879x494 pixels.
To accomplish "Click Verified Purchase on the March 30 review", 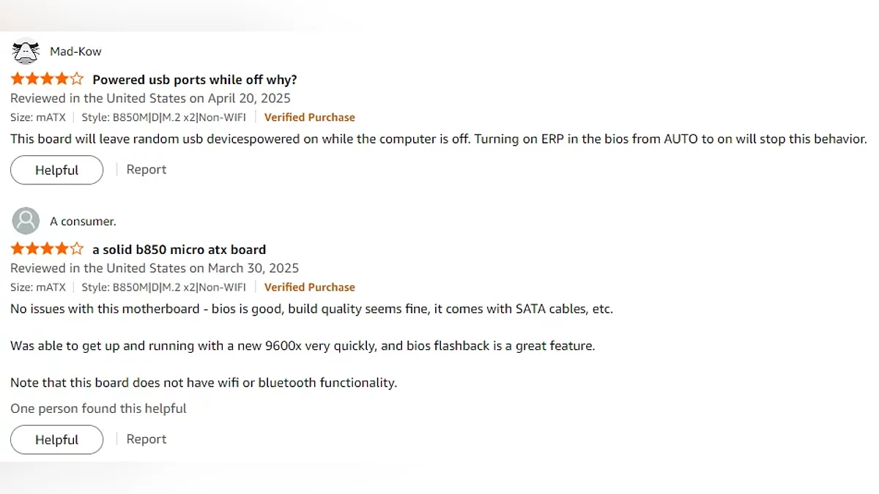I will click(309, 287).
